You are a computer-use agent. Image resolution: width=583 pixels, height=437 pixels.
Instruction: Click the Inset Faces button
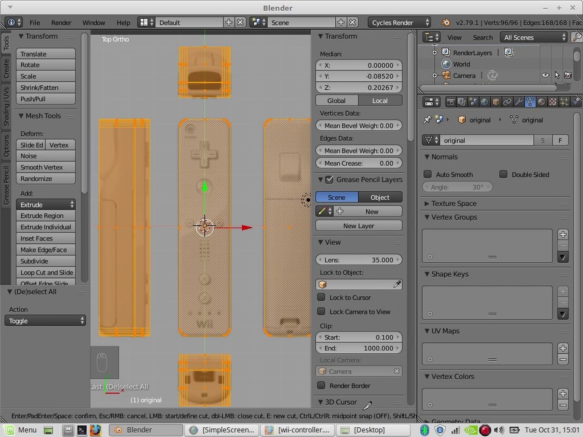click(46, 239)
